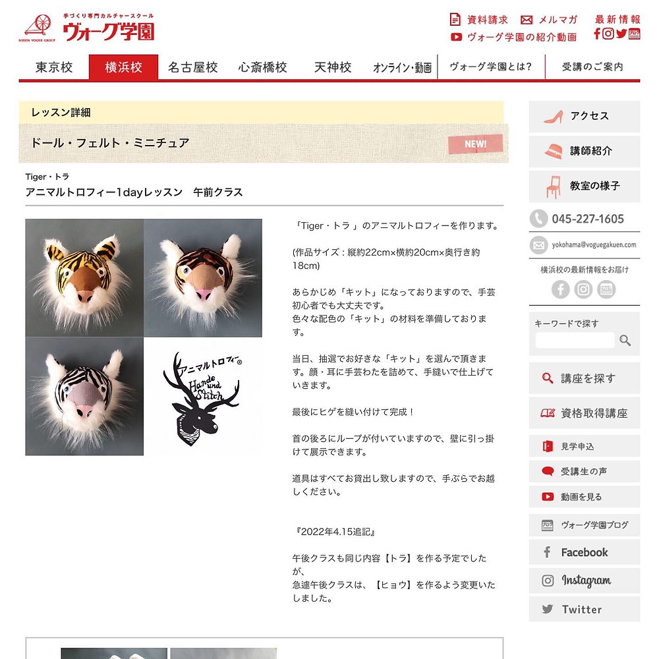659x659 pixels.
Task: Click the ヴォーグ学園 logo
Action: [x=88, y=27]
